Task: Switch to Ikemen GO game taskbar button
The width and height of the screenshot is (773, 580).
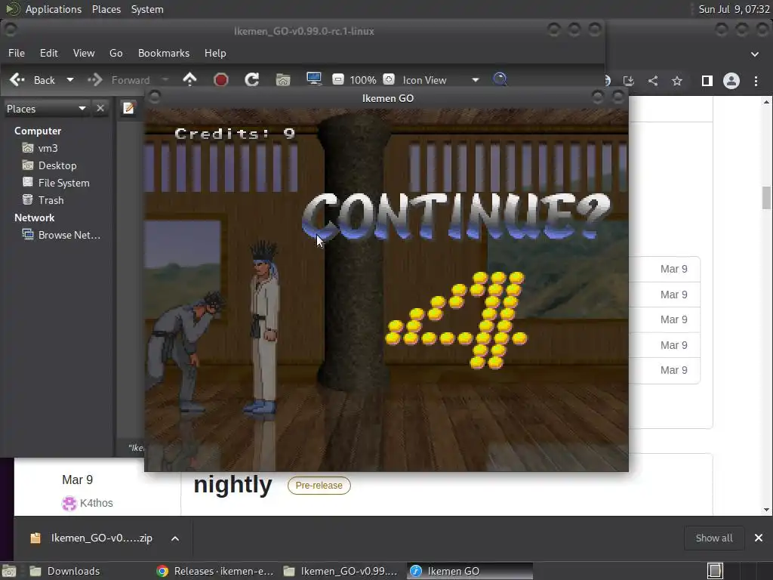Action: click(470, 571)
